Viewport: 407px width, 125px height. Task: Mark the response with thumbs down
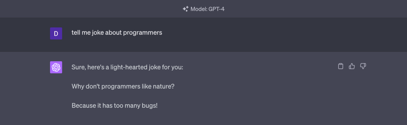[363, 66]
